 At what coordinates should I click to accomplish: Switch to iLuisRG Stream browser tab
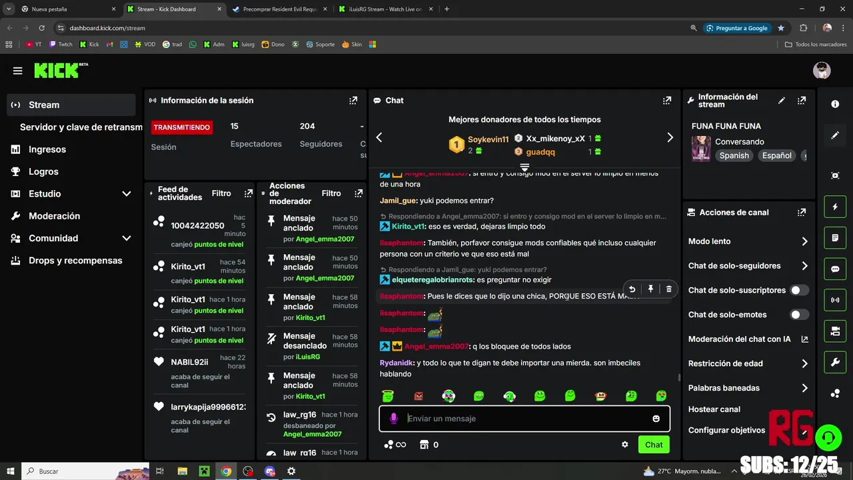tap(385, 9)
